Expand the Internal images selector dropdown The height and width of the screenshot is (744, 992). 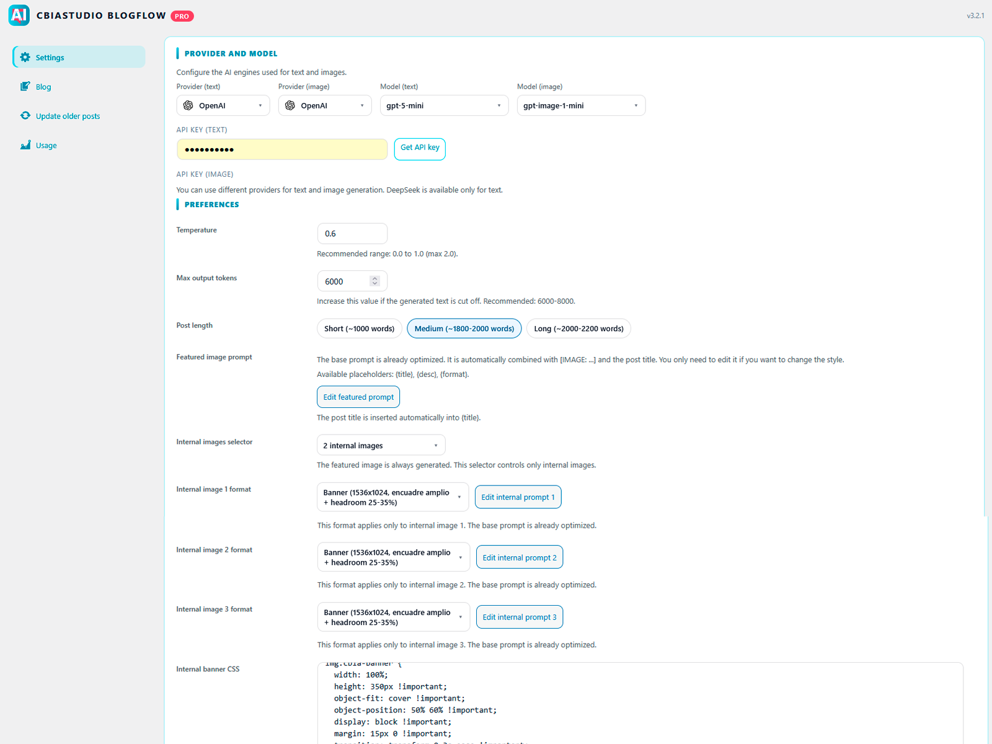pos(381,445)
